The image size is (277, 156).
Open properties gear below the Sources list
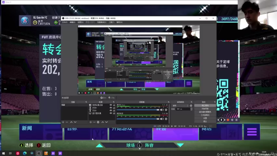(98, 122)
